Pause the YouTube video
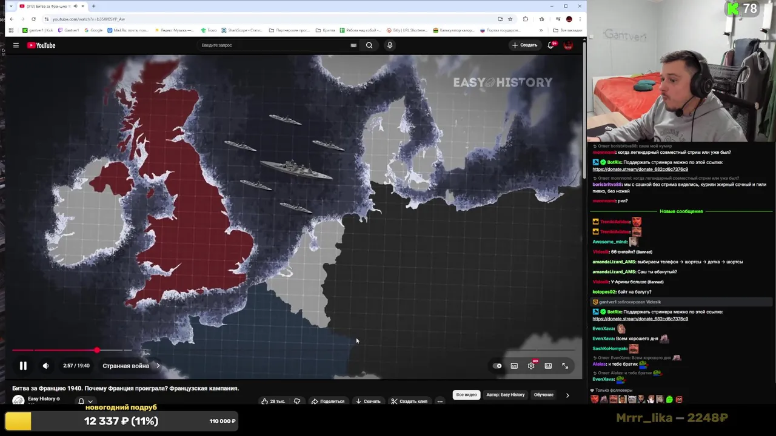This screenshot has width=776, height=436. 23,366
